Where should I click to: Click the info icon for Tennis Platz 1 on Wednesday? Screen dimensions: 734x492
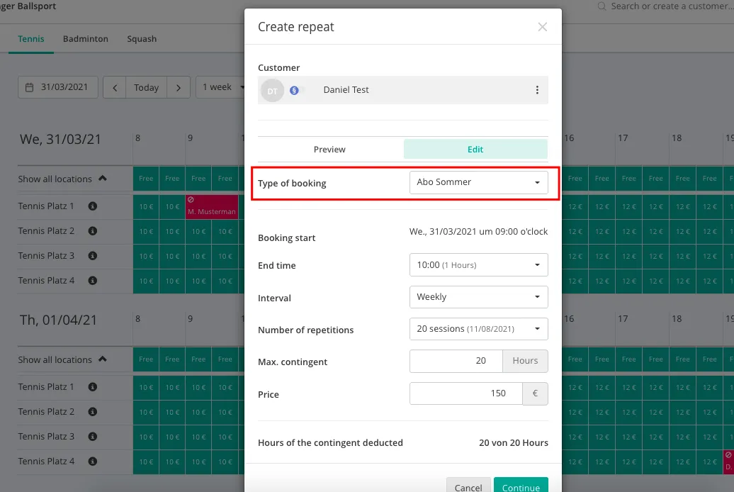93,206
